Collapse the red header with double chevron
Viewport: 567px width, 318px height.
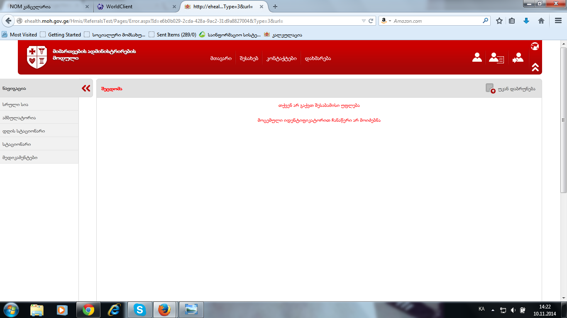click(x=535, y=67)
